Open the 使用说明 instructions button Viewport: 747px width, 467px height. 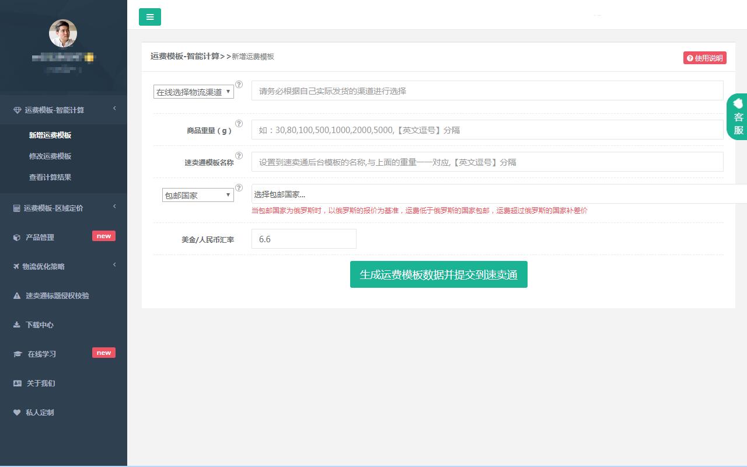704,58
